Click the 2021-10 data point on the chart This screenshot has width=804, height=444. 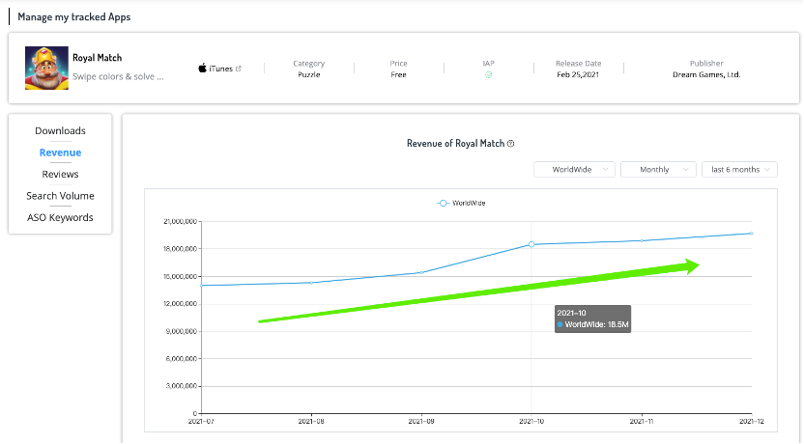531,244
